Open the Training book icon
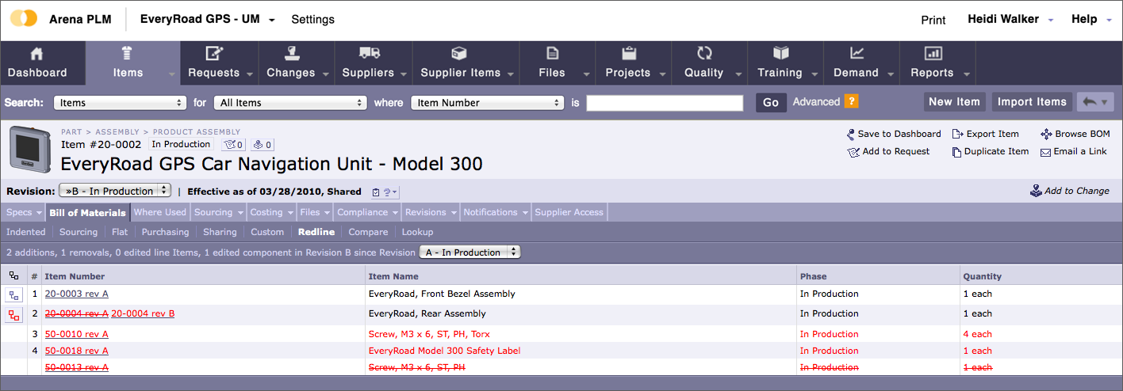 tap(780, 54)
